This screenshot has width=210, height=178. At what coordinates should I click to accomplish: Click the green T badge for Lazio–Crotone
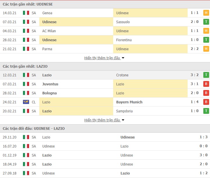coord(206,75)
